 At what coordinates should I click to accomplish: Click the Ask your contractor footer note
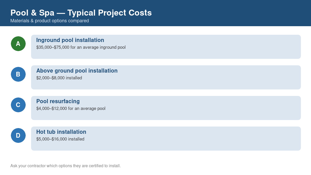pos(66,166)
